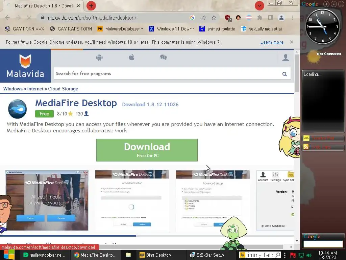Expand the red tab search dropdown arrow

click(x=259, y=6)
